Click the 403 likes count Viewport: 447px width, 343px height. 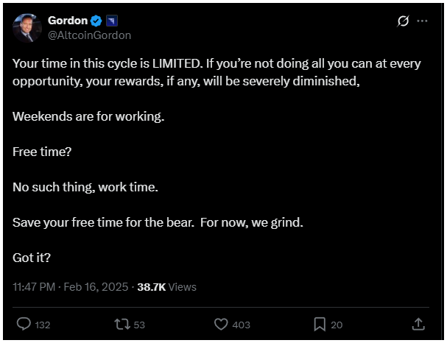(241, 325)
